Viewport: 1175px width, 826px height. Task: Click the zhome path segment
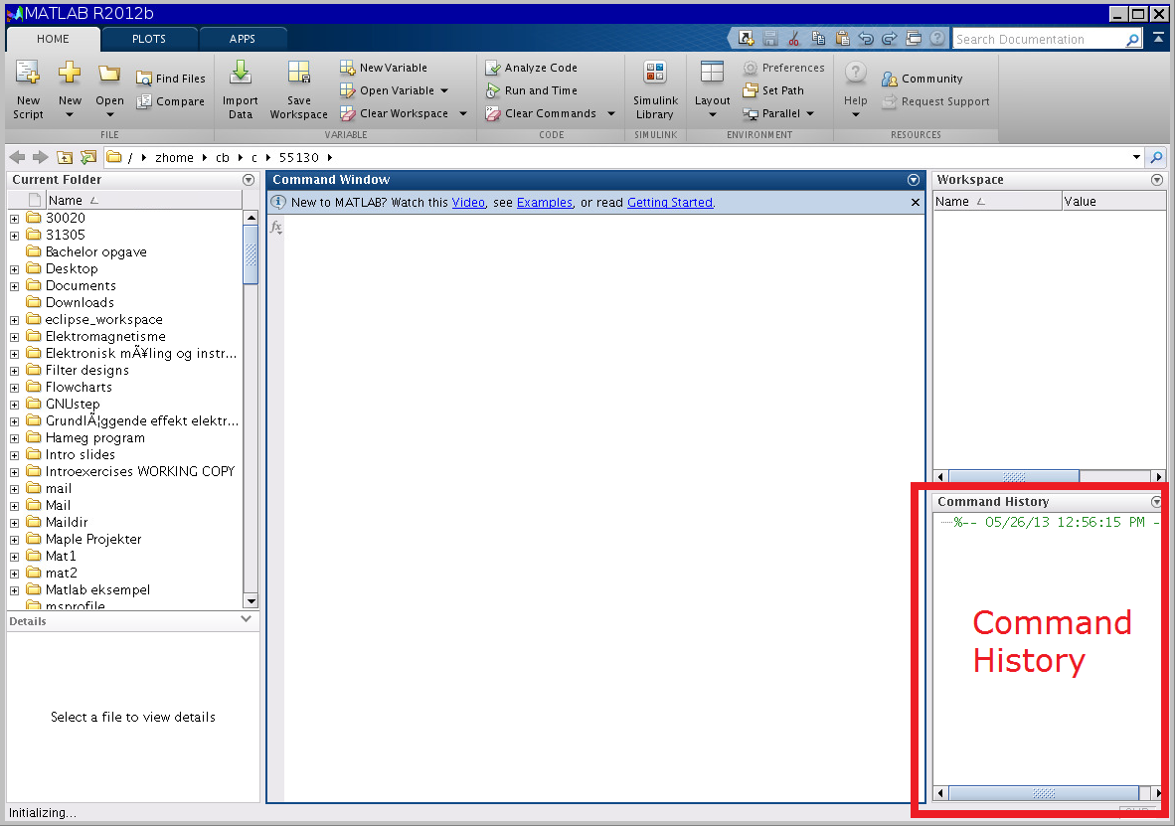pyautogui.click(x=174, y=157)
